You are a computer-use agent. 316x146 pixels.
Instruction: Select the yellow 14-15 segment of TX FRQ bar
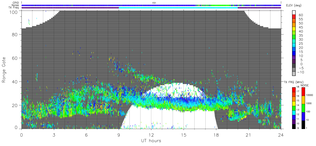294,103
